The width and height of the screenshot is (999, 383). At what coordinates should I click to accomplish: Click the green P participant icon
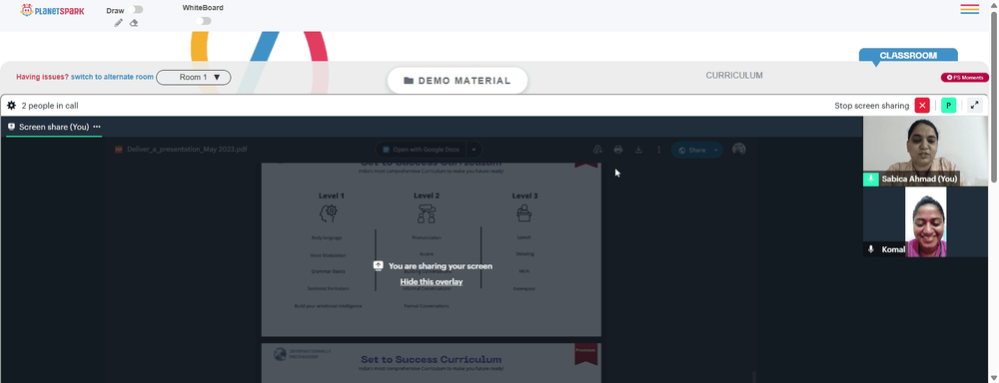pos(949,106)
